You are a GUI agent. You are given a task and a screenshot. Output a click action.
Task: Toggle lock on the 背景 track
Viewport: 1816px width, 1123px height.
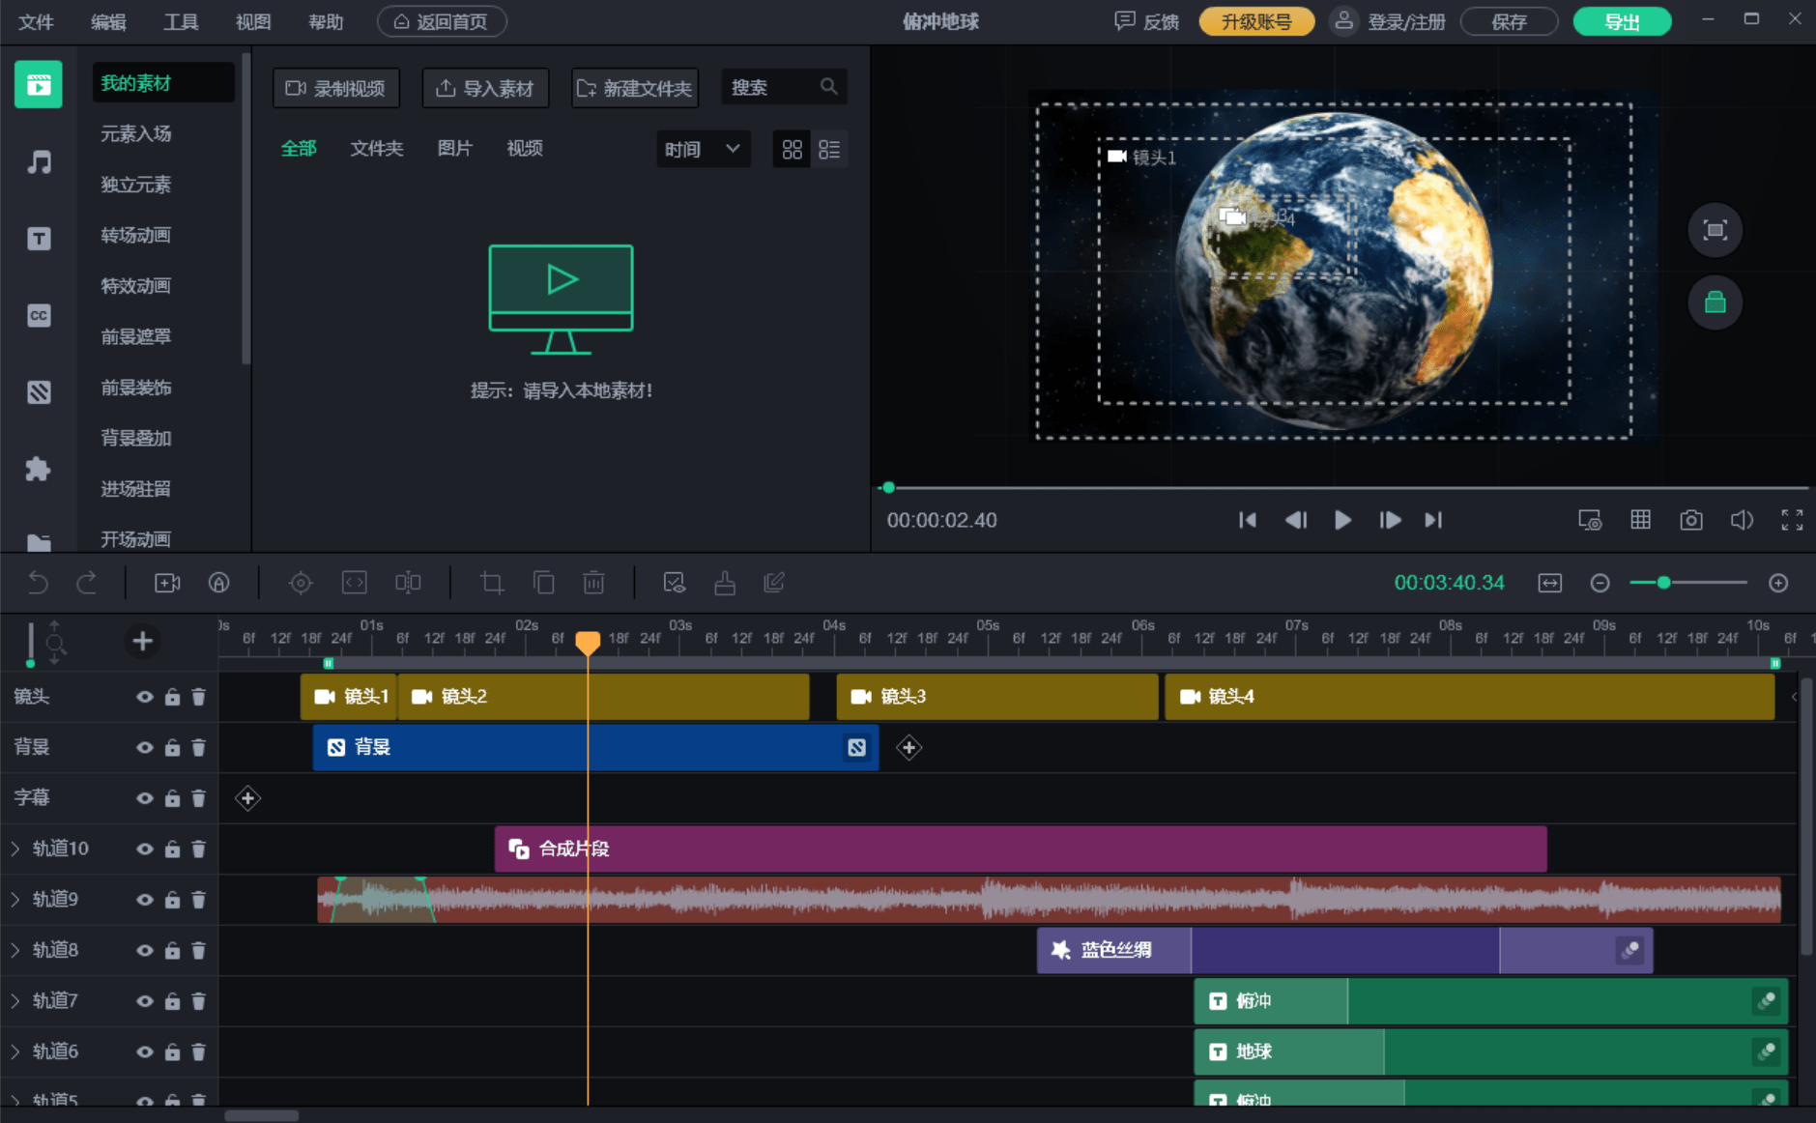pos(172,747)
